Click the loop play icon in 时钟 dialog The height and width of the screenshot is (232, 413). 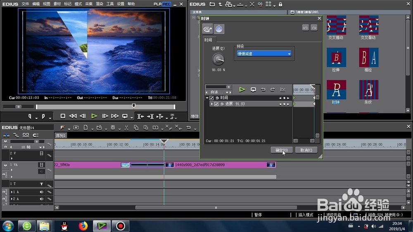253,90
